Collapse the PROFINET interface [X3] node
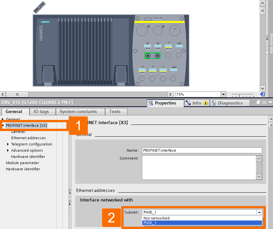The image size is (273, 229). click(x=3, y=125)
